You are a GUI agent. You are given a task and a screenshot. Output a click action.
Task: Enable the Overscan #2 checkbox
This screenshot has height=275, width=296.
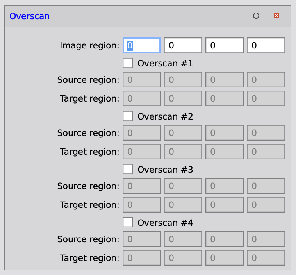point(128,116)
